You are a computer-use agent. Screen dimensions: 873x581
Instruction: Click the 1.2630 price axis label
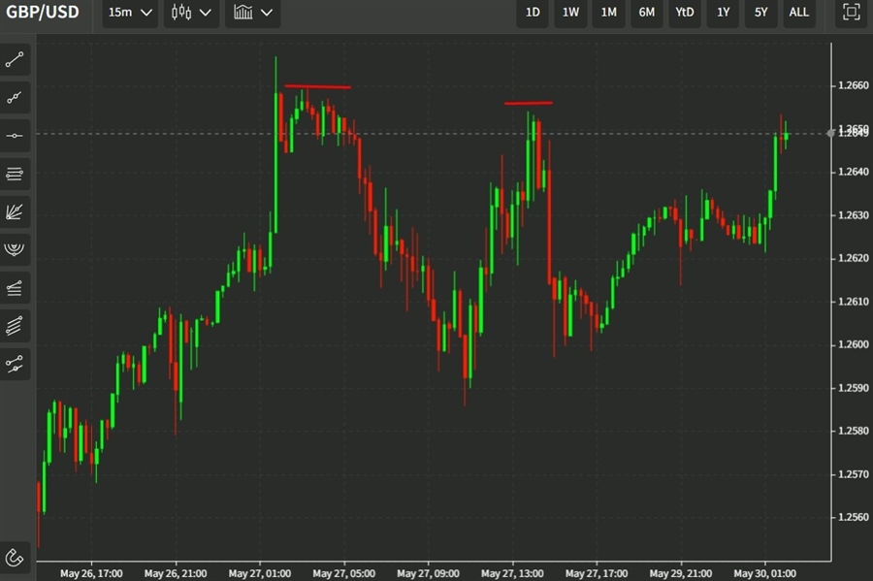[853, 215]
